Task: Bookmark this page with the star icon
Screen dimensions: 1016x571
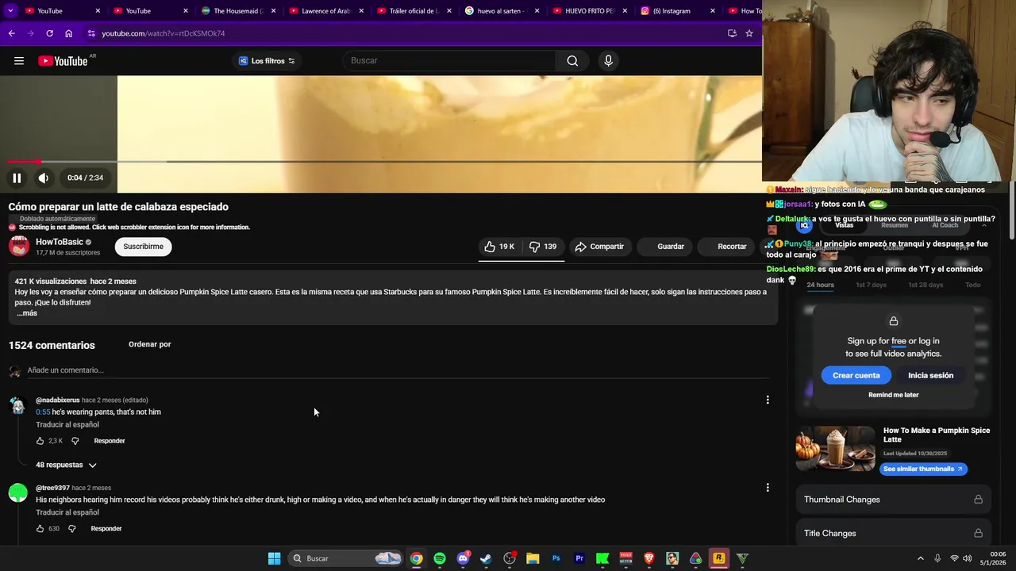Action: tap(749, 33)
